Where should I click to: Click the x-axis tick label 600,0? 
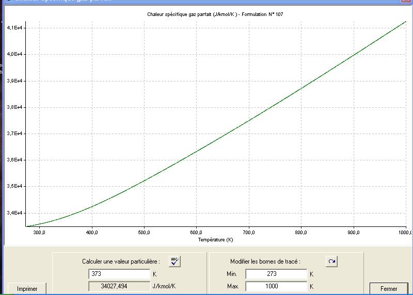pos(196,233)
